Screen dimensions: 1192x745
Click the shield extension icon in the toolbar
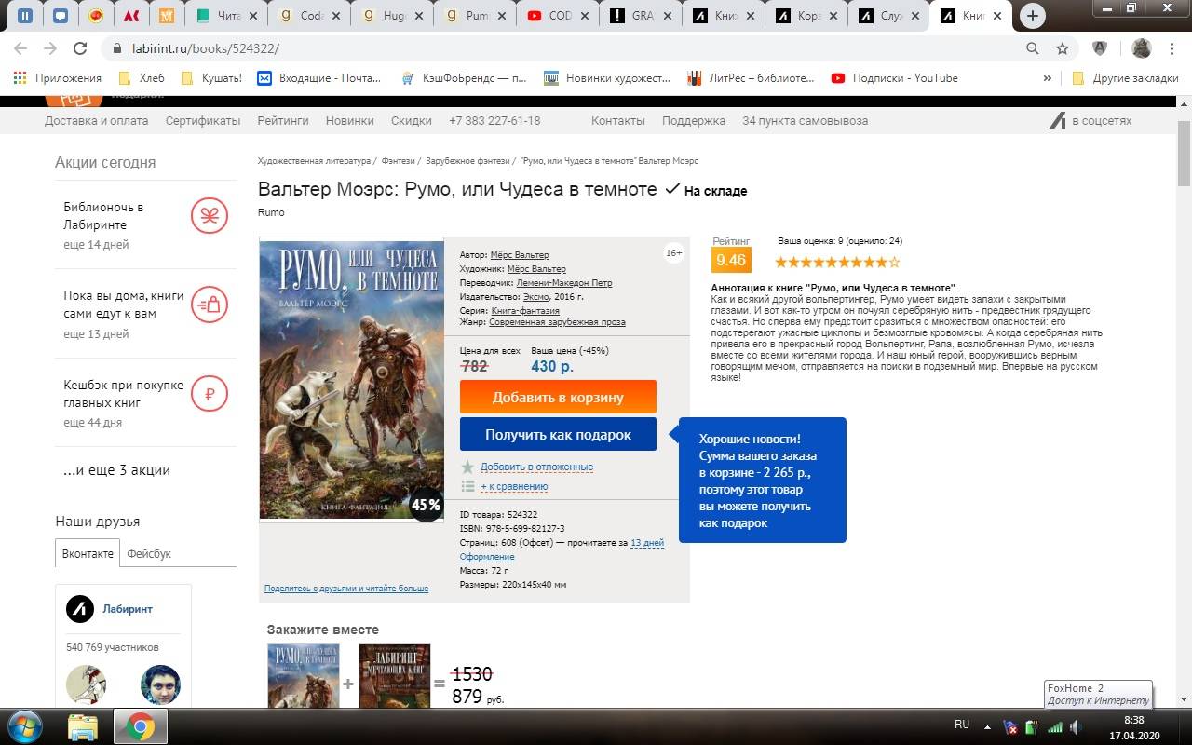pos(1100,48)
